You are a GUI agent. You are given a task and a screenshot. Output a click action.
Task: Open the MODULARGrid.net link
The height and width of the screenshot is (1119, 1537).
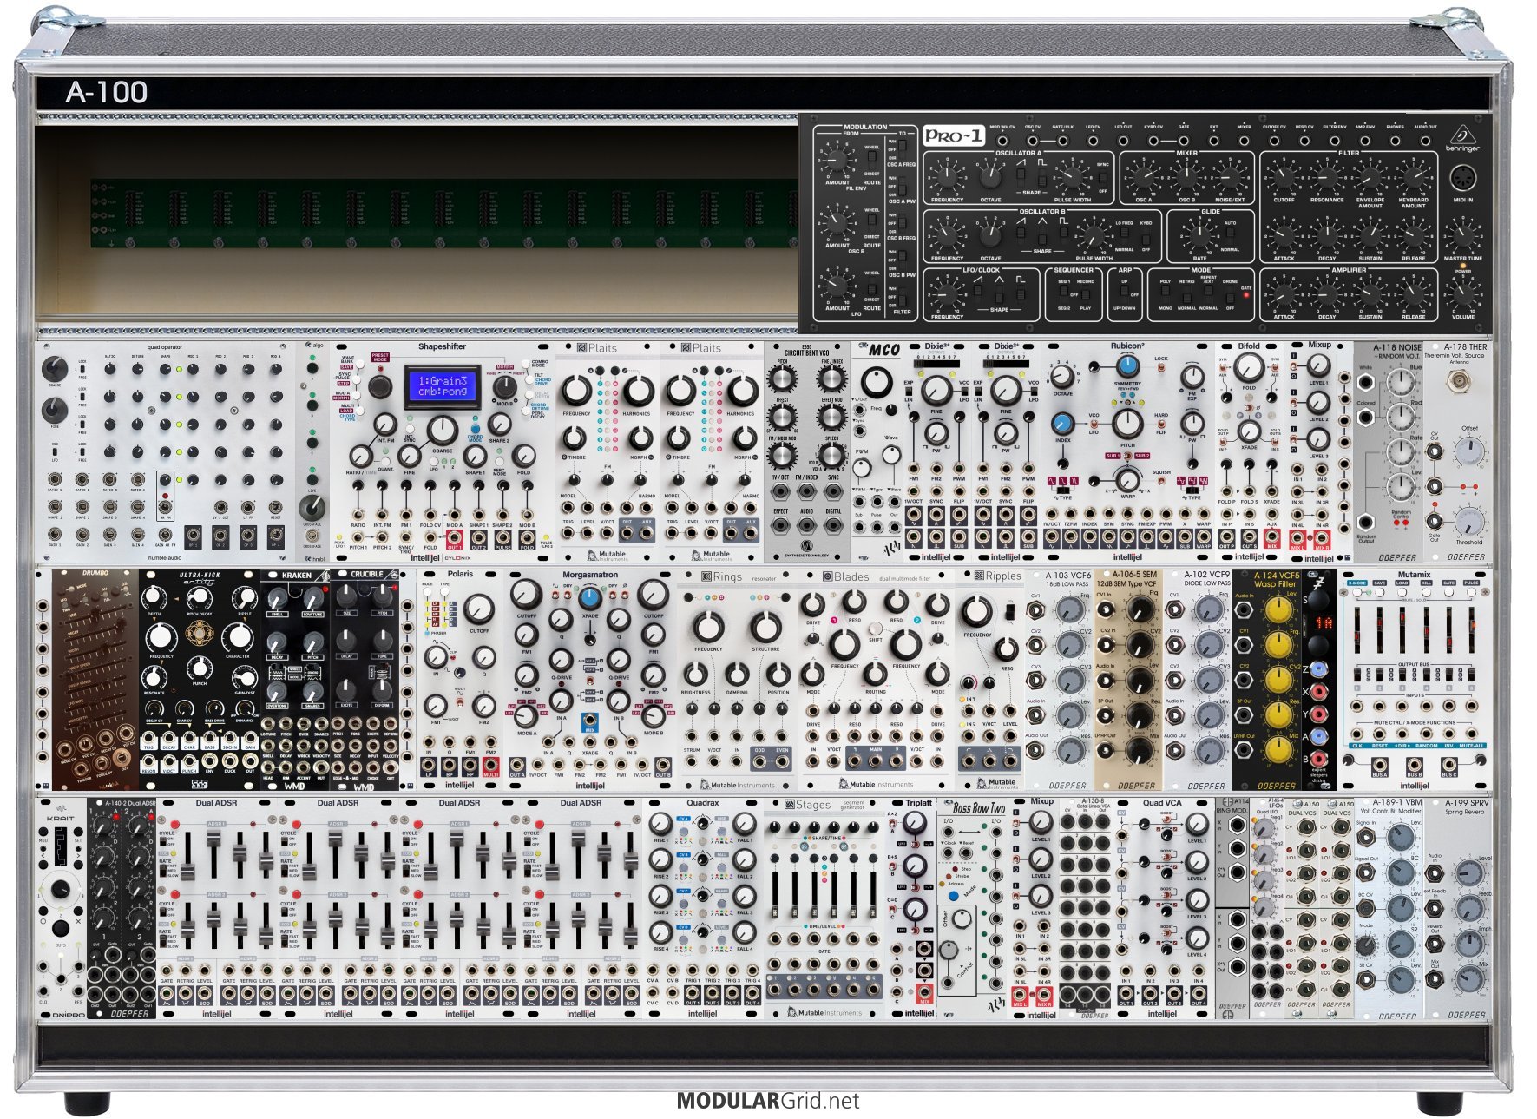pyautogui.click(x=768, y=1101)
